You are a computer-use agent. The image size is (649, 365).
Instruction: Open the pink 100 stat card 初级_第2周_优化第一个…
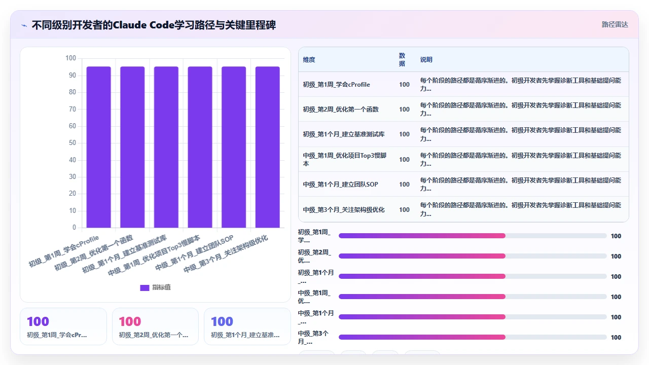[x=155, y=326]
